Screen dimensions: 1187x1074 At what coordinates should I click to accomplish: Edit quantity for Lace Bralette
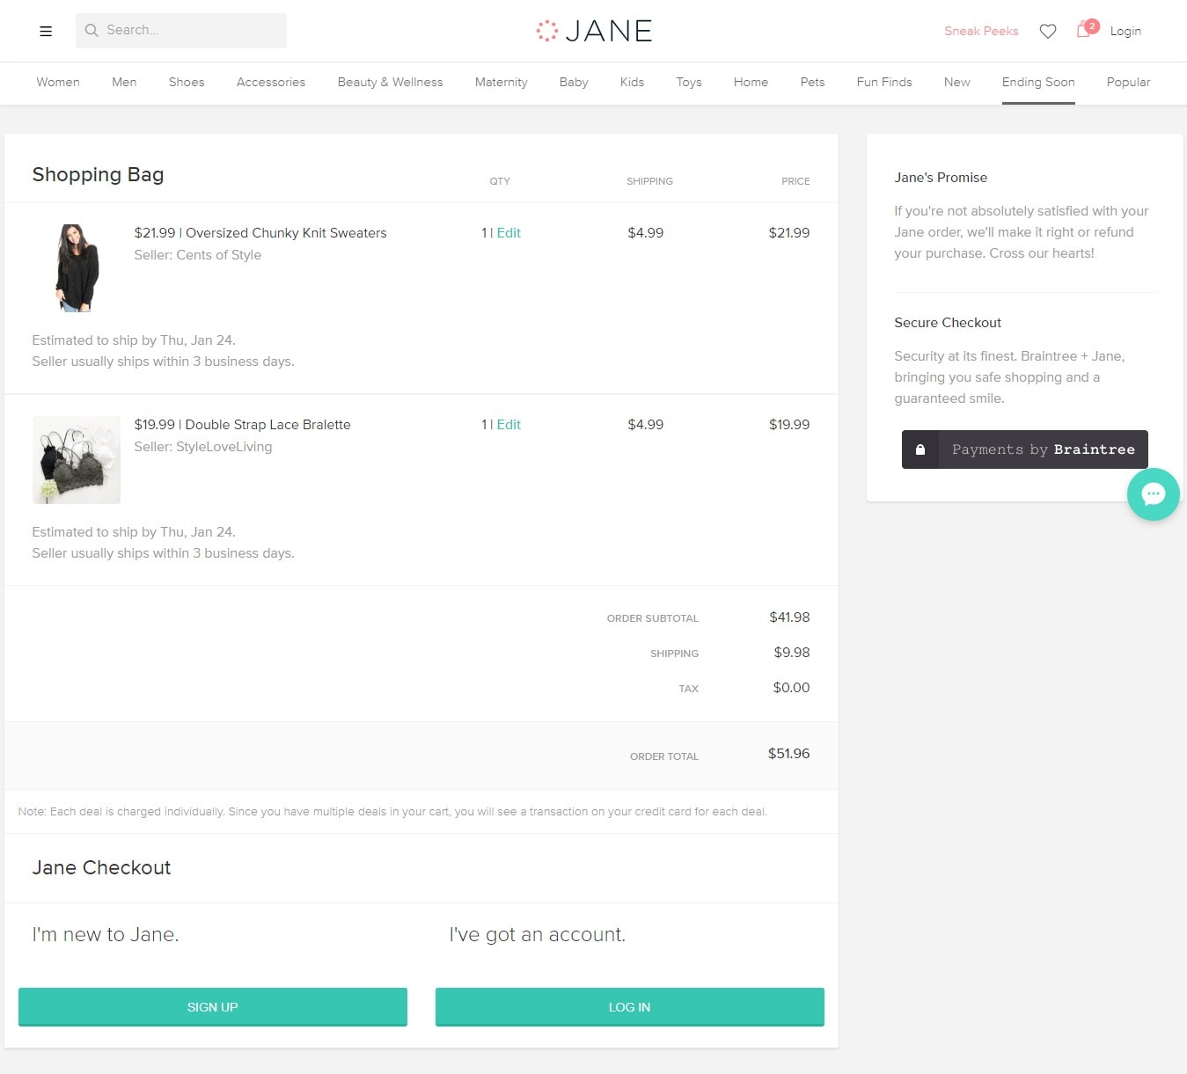click(509, 425)
